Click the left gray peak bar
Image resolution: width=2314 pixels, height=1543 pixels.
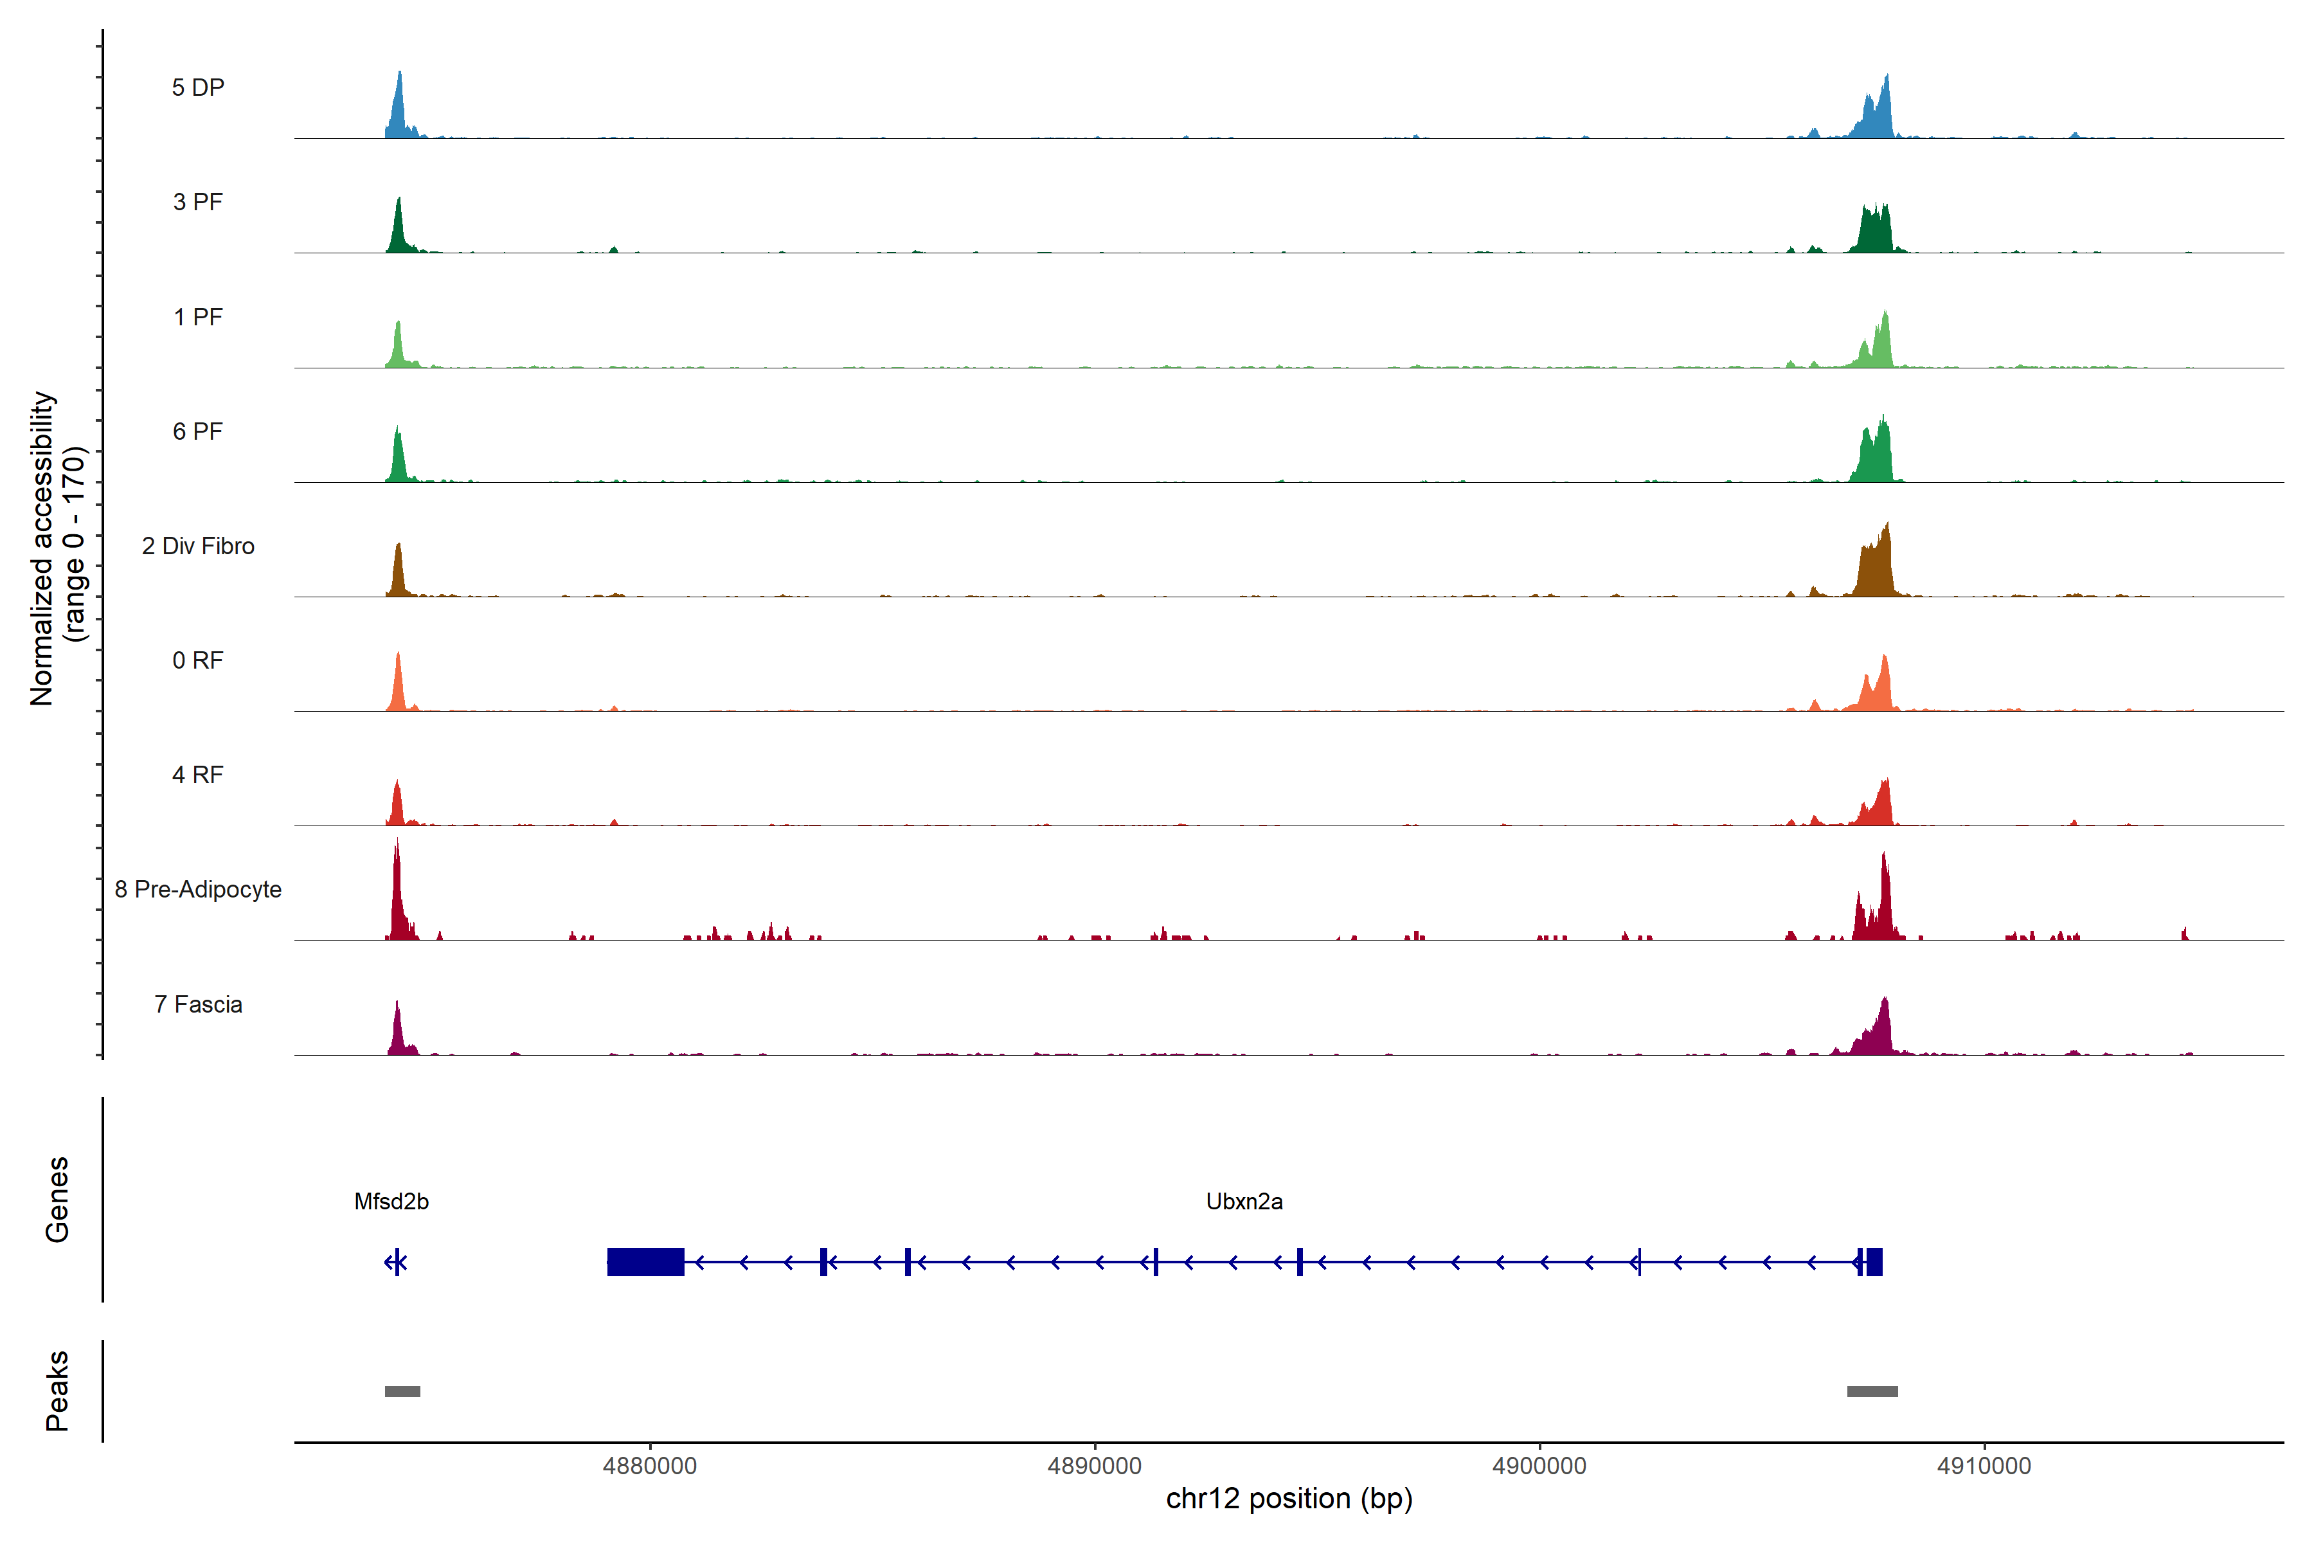coord(402,1391)
